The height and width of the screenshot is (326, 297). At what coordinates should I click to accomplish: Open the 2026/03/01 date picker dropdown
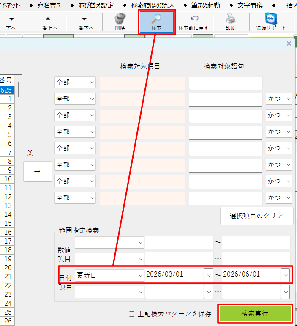point(208,275)
